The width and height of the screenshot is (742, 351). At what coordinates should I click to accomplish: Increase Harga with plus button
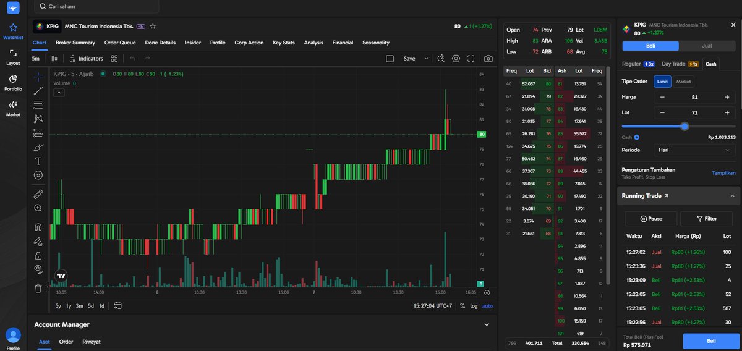(x=727, y=97)
